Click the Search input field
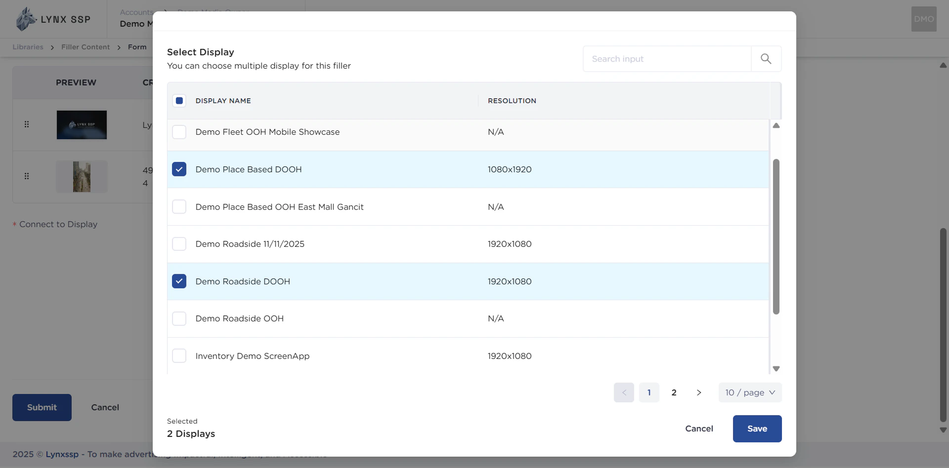 tap(667, 58)
